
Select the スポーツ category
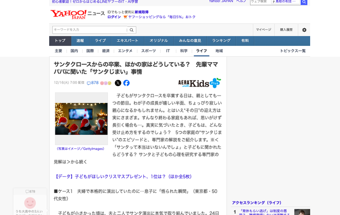pos(149,51)
